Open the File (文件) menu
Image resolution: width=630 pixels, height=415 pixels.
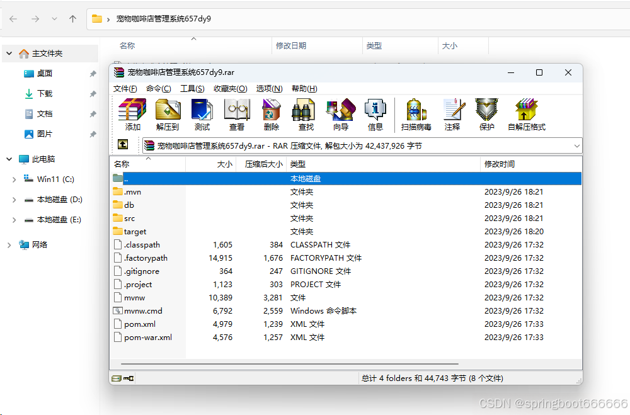click(x=125, y=88)
